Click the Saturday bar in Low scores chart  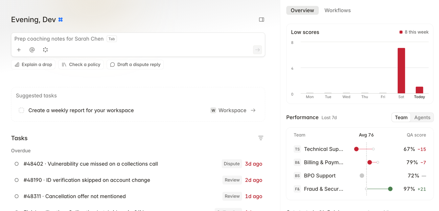point(401,71)
